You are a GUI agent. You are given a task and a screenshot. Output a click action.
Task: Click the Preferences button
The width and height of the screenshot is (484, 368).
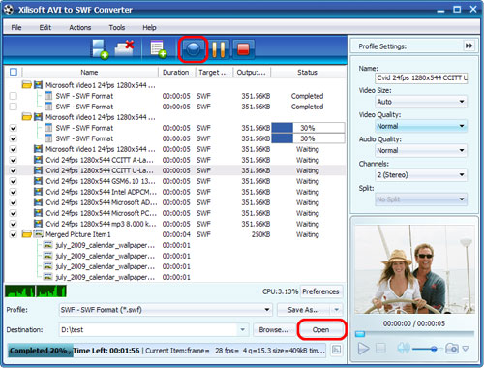[x=320, y=291]
